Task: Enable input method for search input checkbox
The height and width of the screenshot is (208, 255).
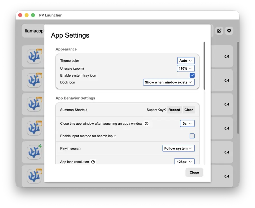Action: point(192,136)
